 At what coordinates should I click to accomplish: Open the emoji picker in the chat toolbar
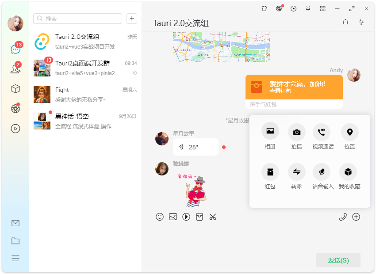click(160, 217)
